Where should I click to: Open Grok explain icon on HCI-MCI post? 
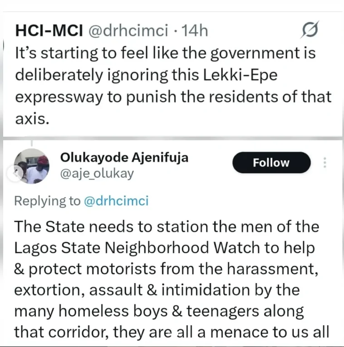(312, 31)
